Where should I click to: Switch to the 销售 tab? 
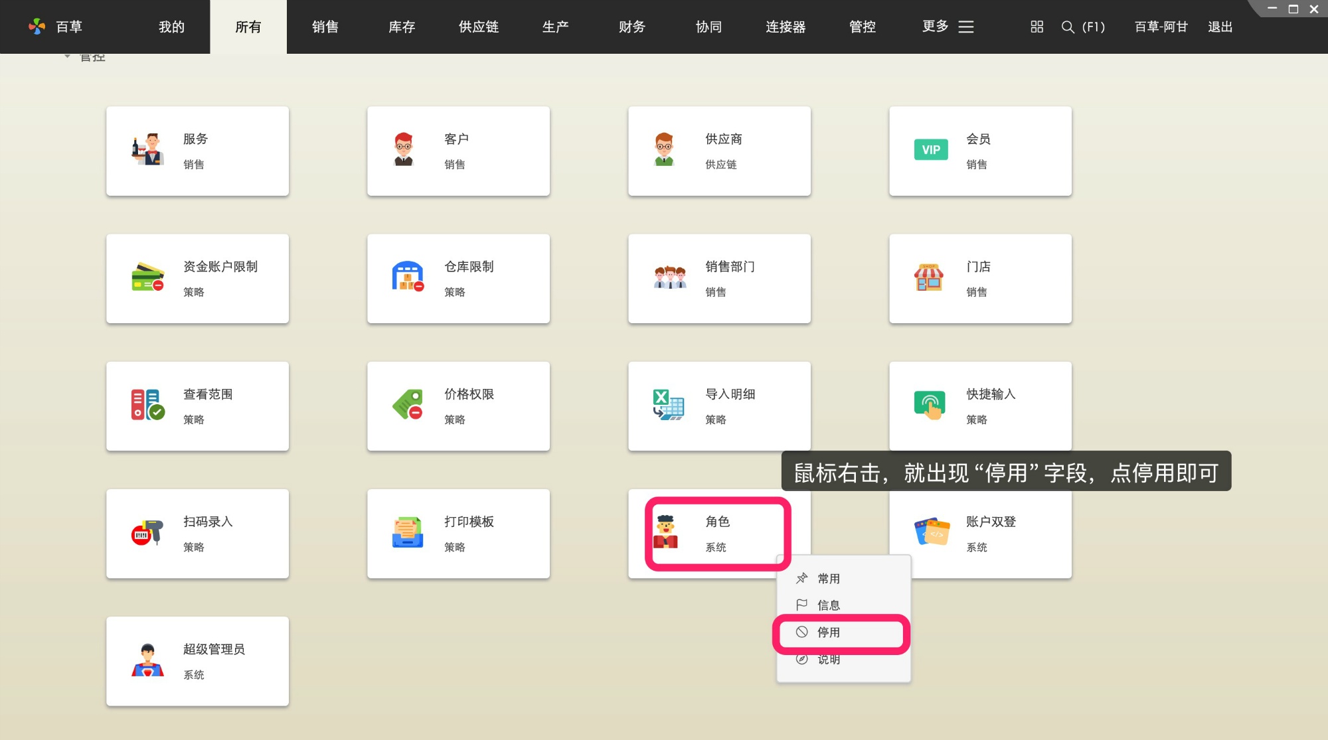[x=325, y=27]
